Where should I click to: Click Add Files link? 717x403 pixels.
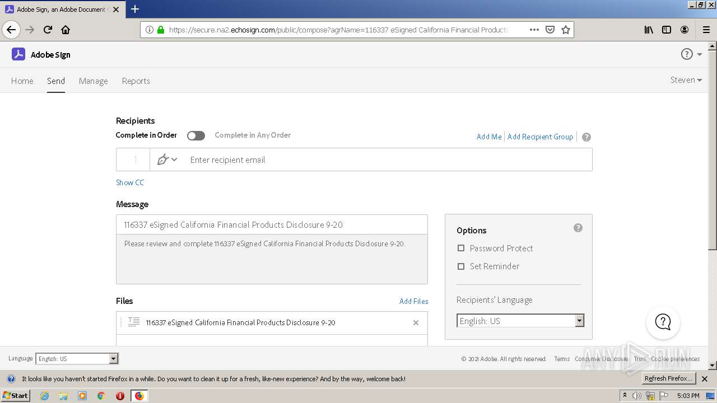coord(413,301)
